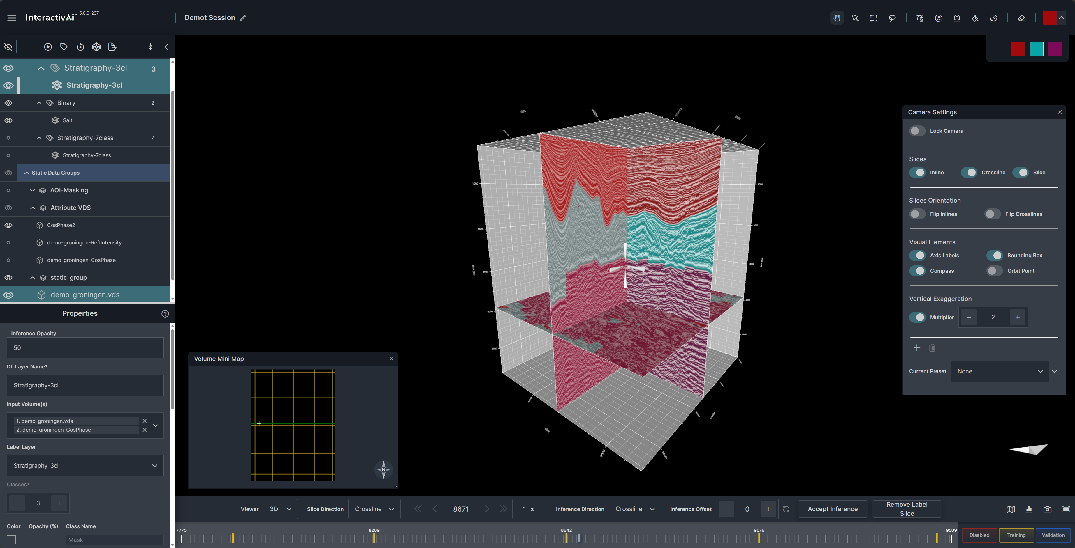Hide the Salt layer eye icon
The height and width of the screenshot is (548, 1075).
click(x=8, y=120)
